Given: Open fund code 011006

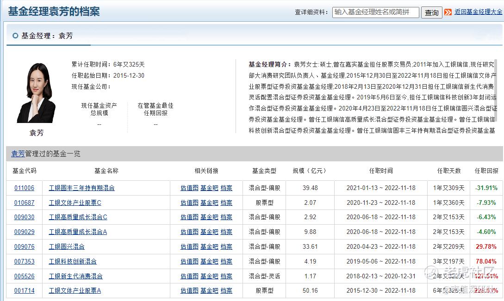Looking at the screenshot, I should pos(24,188).
